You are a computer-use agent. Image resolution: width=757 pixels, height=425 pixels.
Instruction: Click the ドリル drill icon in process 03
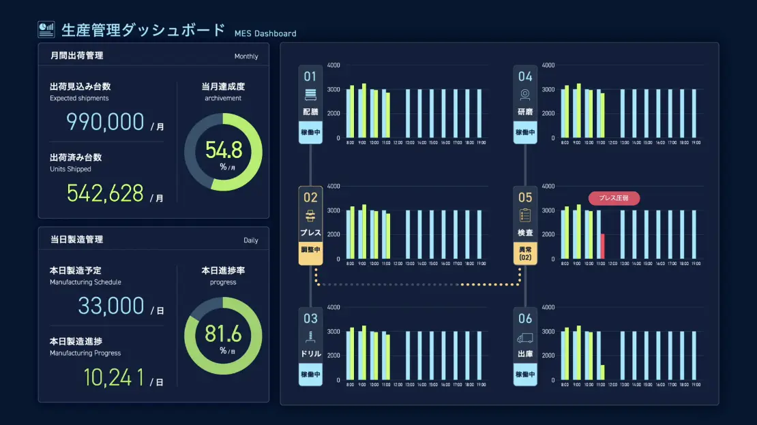(310, 336)
